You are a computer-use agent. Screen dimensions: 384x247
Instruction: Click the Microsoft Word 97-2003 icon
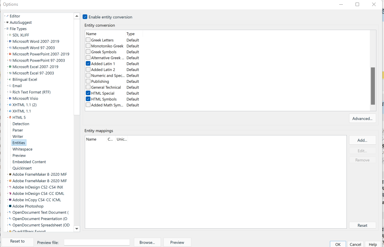click(10, 48)
